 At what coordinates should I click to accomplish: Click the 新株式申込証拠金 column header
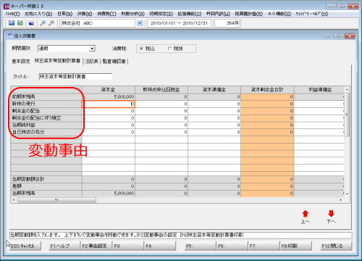pos(161,90)
